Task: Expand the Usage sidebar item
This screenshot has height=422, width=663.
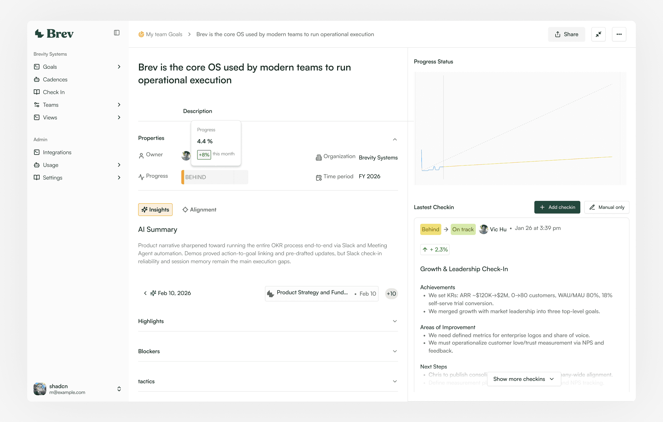Action: [119, 165]
